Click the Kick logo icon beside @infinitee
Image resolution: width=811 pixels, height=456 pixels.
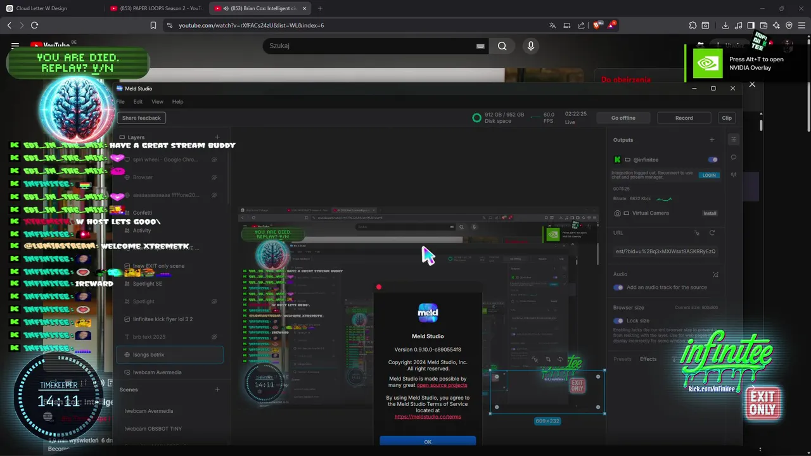[x=617, y=160]
